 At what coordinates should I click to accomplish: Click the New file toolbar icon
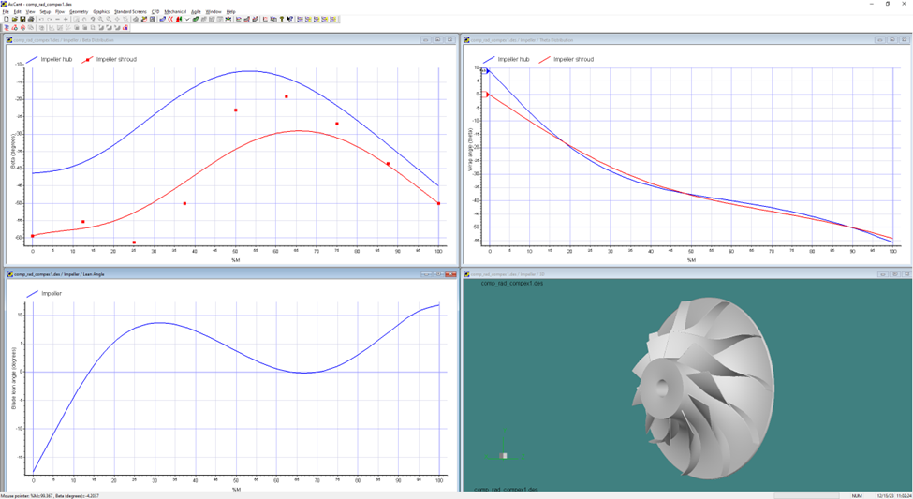pos(7,19)
